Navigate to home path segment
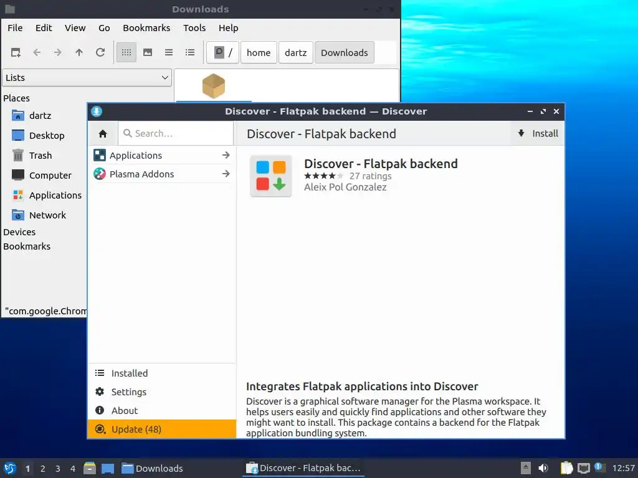The width and height of the screenshot is (638, 478). 259,52
